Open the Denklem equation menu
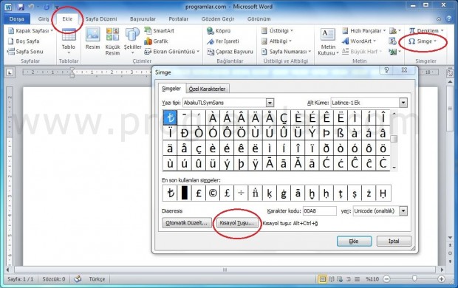This screenshot has width=458, height=288. (x=426, y=31)
